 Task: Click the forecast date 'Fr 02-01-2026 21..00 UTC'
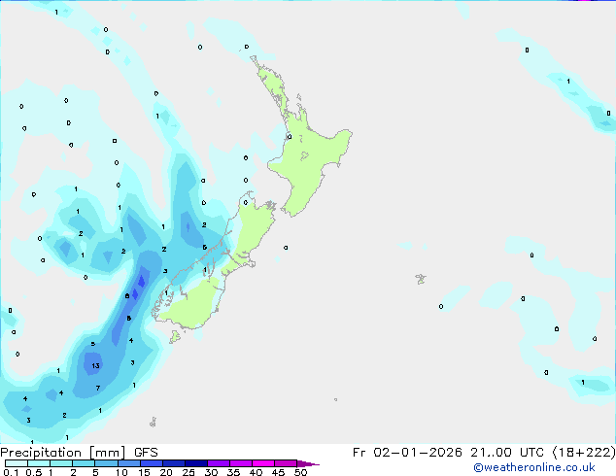pos(448,453)
